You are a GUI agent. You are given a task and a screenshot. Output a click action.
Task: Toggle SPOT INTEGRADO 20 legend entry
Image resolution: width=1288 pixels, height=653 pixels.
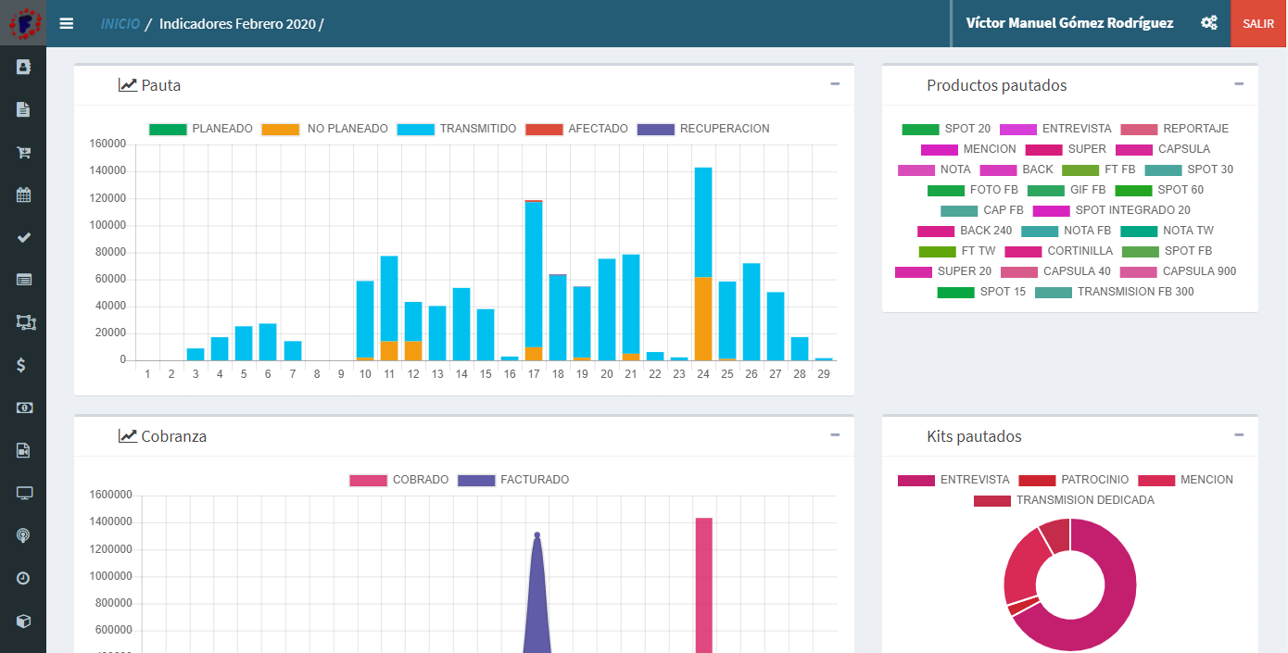click(1112, 210)
